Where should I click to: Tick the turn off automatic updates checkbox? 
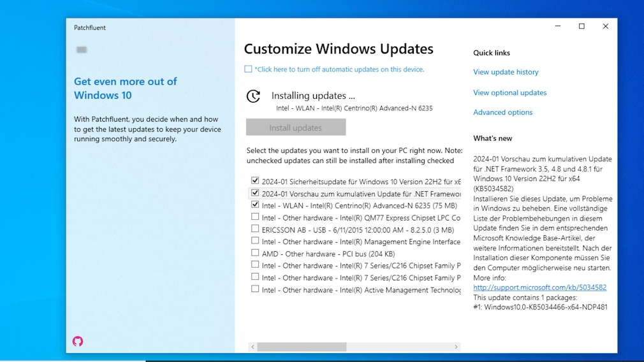[x=248, y=69]
